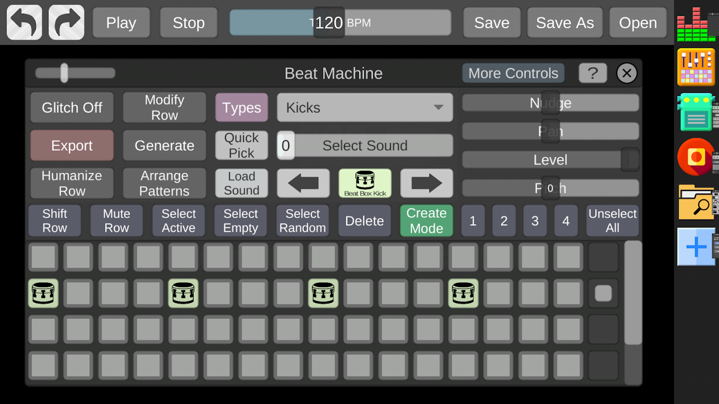
Task: Toggle the first step pad in the third row
Action: pos(43,329)
